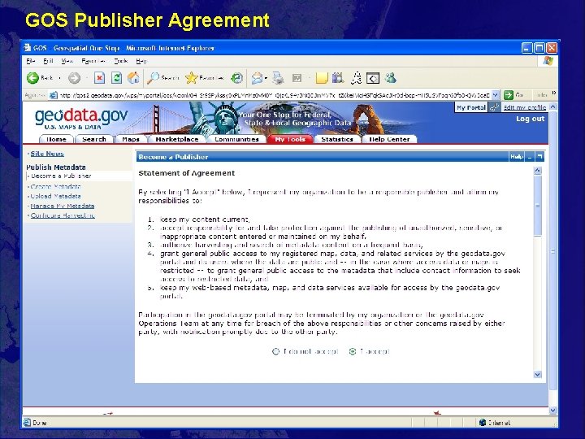This screenshot has height=439, width=585.
Task: Click the people Messenger toolbar icon
Action: pyautogui.click(x=391, y=78)
